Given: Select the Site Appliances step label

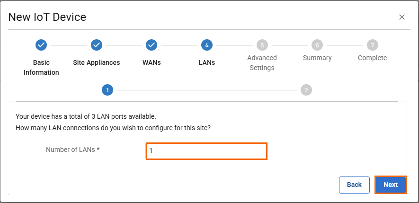Looking at the screenshot, I should (x=96, y=62).
